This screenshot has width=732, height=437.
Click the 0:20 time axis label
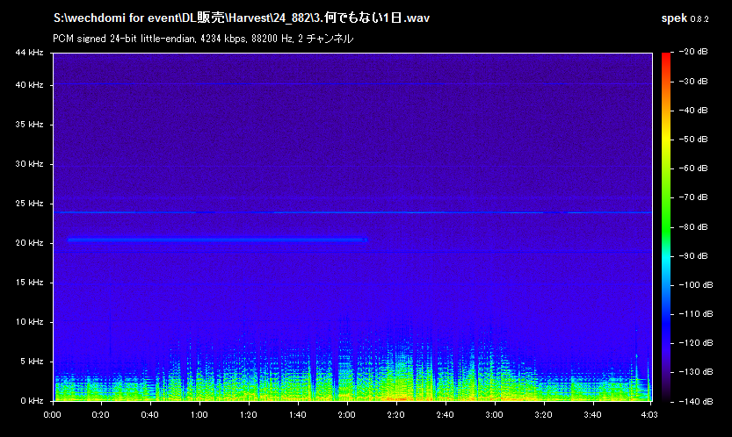pos(100,414)
